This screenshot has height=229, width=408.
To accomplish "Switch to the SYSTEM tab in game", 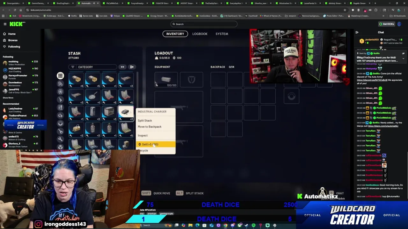I will tap(222, 34).
